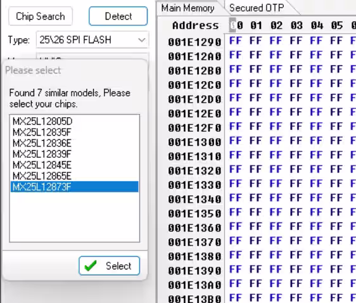Viewport: 356px width, 303px height.
Task: Click the Detect button
Action: [118, 16]
